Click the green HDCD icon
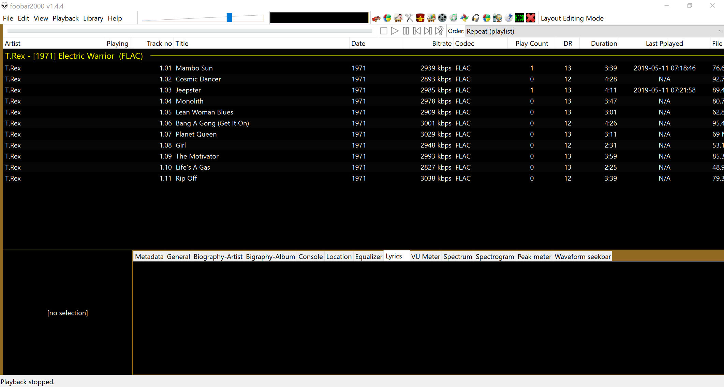724x387 pixels. point(520,18)
